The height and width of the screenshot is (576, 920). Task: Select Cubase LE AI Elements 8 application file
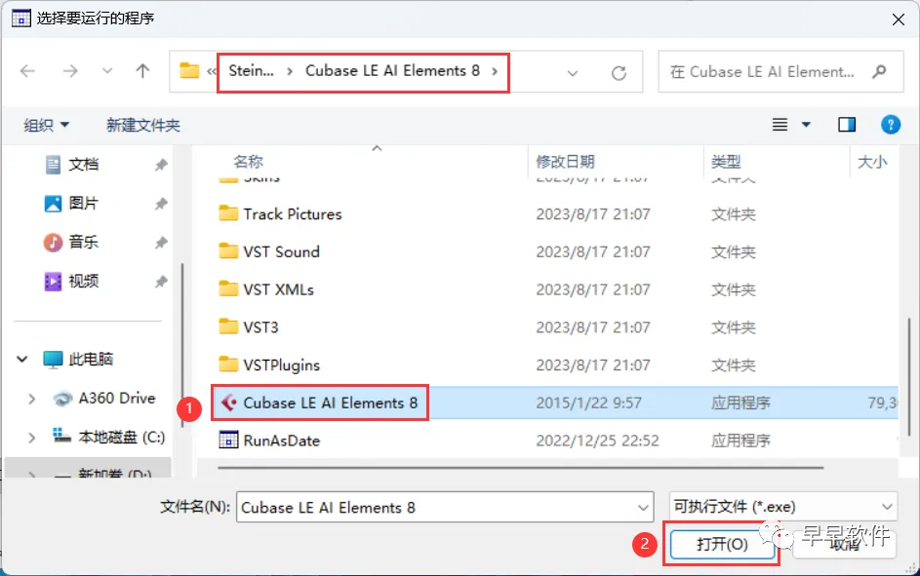click(331, 403)
